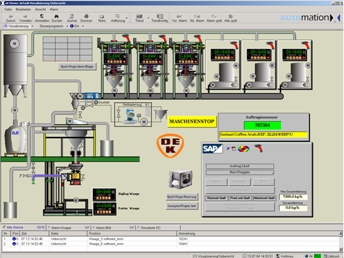Click the Position column header

132,234
